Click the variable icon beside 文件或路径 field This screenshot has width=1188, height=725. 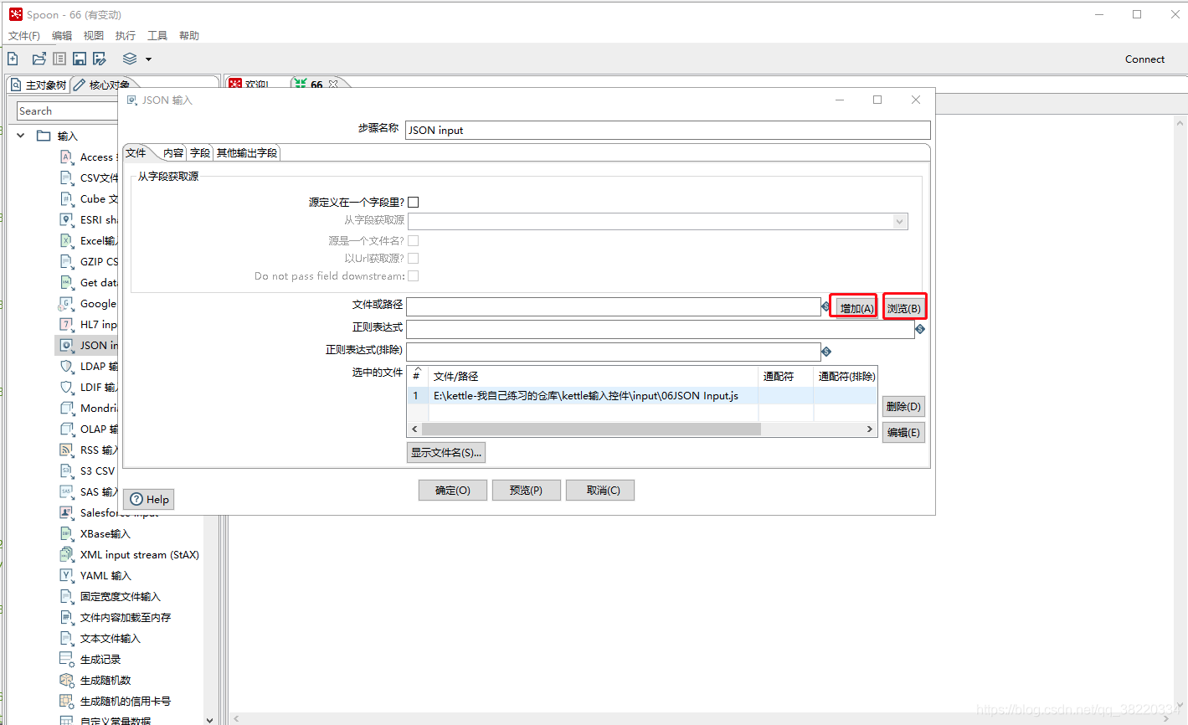(x=826, y=306)
